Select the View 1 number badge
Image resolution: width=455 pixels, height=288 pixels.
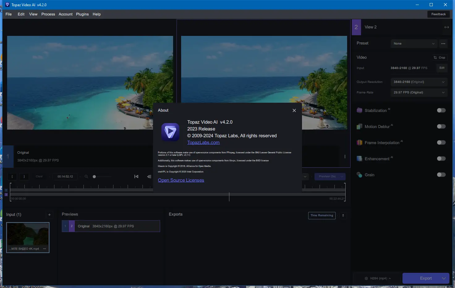(8, 157)
